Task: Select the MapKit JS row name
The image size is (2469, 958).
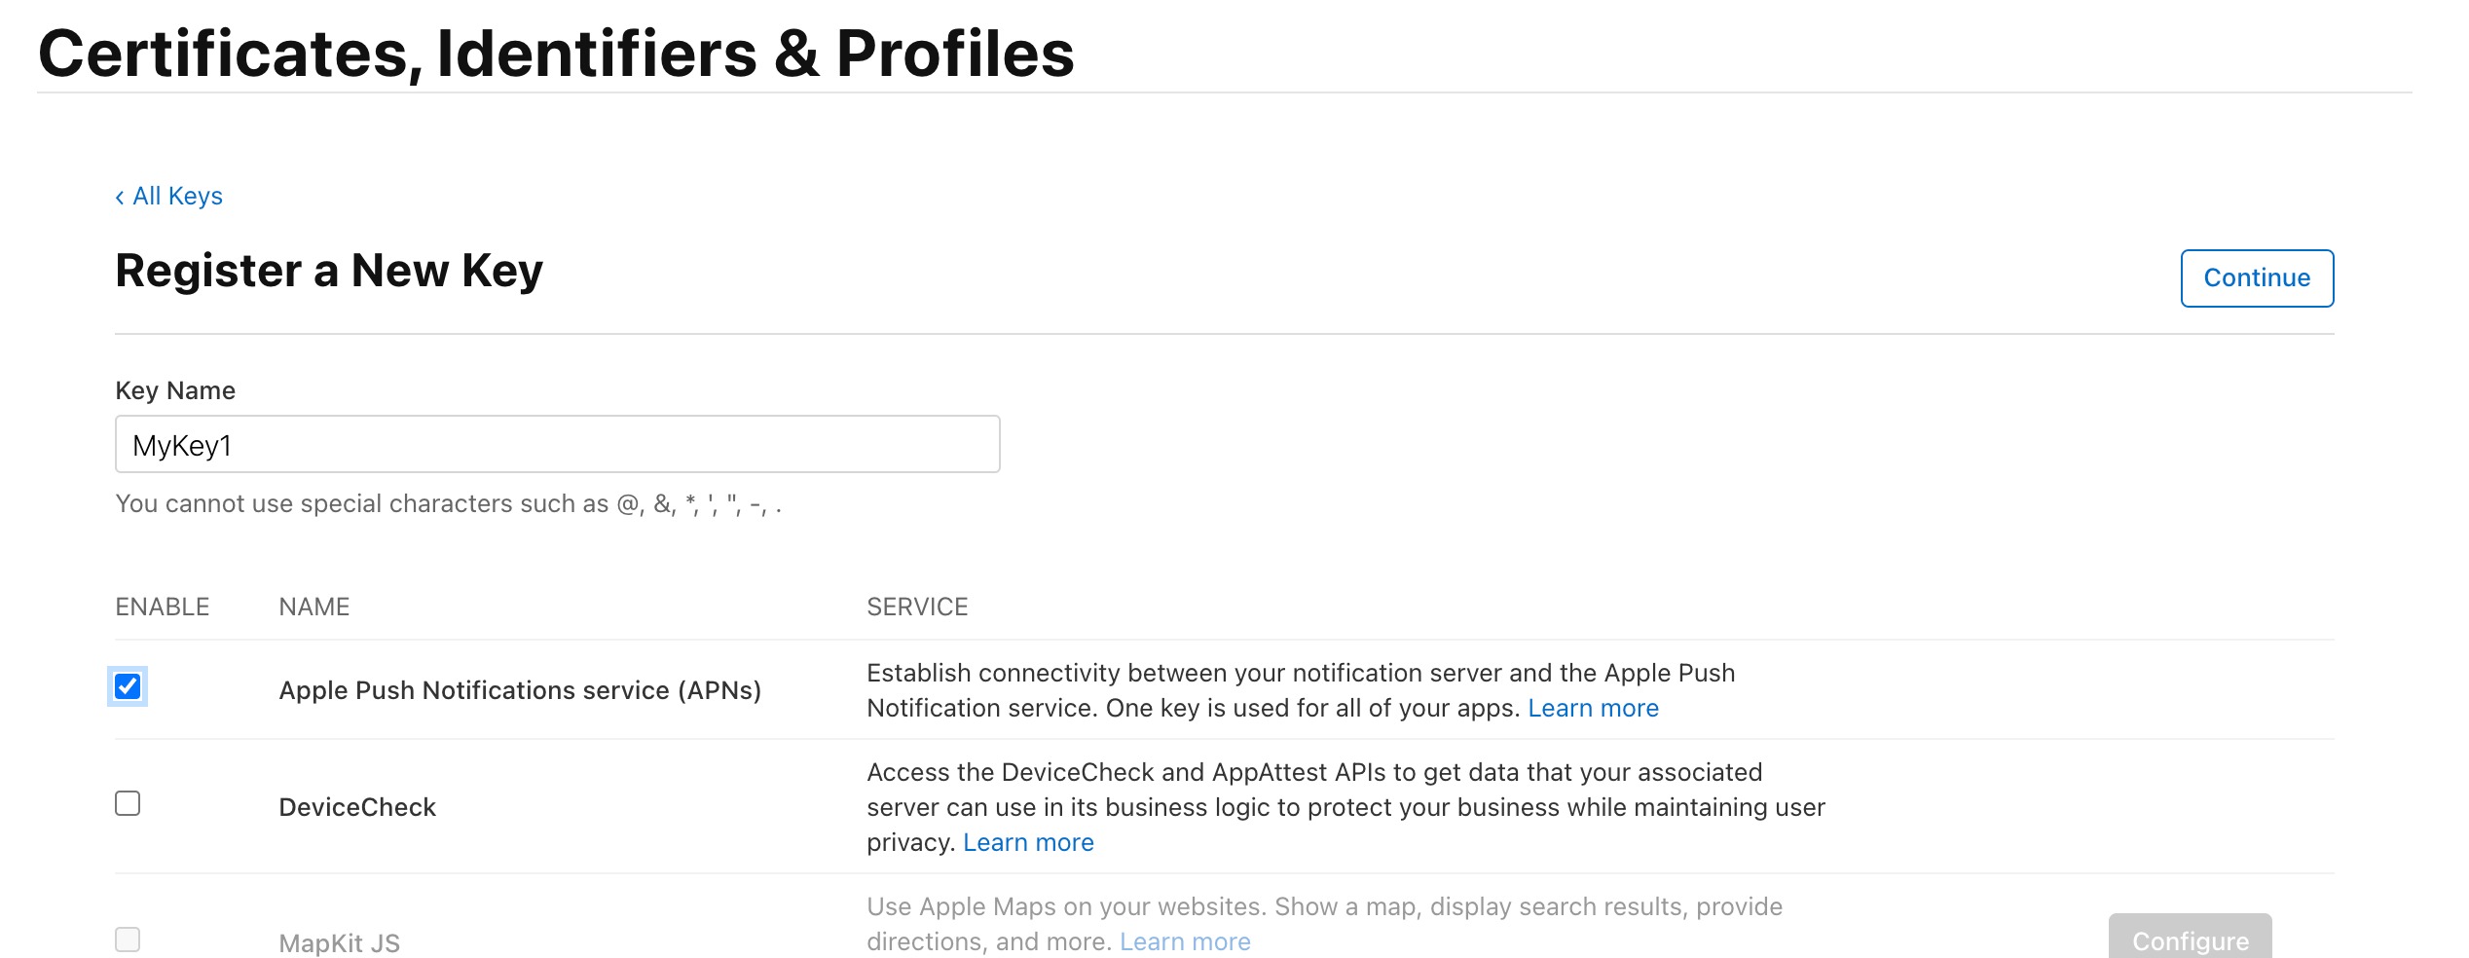Action: click(337, 940)
